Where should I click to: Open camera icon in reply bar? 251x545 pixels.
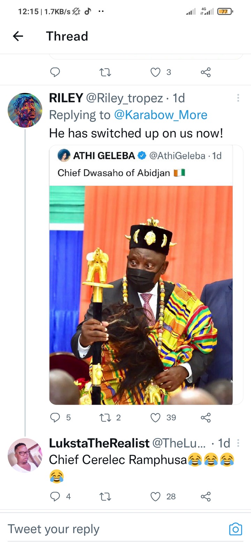236,529
